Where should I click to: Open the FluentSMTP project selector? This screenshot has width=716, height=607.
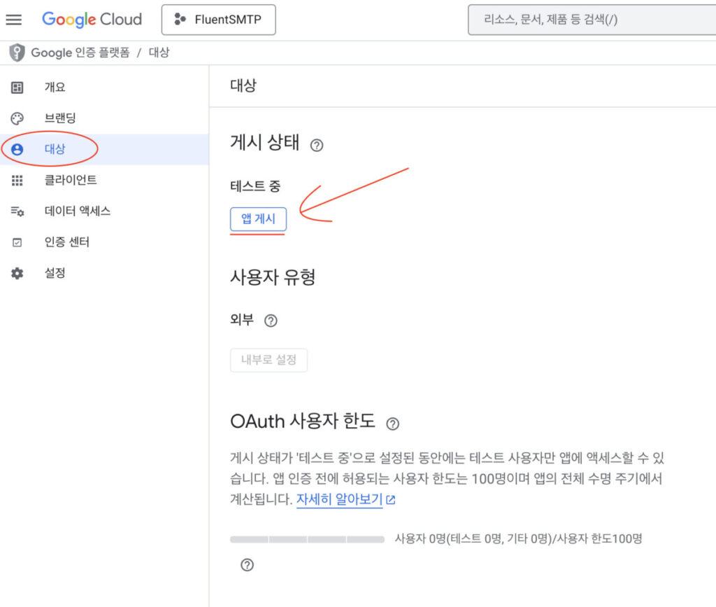coord(218,20)
